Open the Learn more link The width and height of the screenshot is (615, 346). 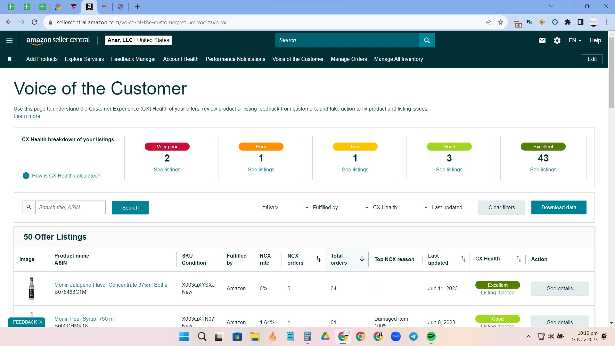[27, 116]
